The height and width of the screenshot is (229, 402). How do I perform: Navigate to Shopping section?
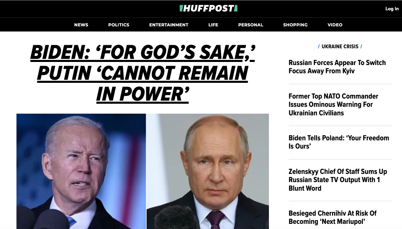pyautogui.click(x=295, y=25)
